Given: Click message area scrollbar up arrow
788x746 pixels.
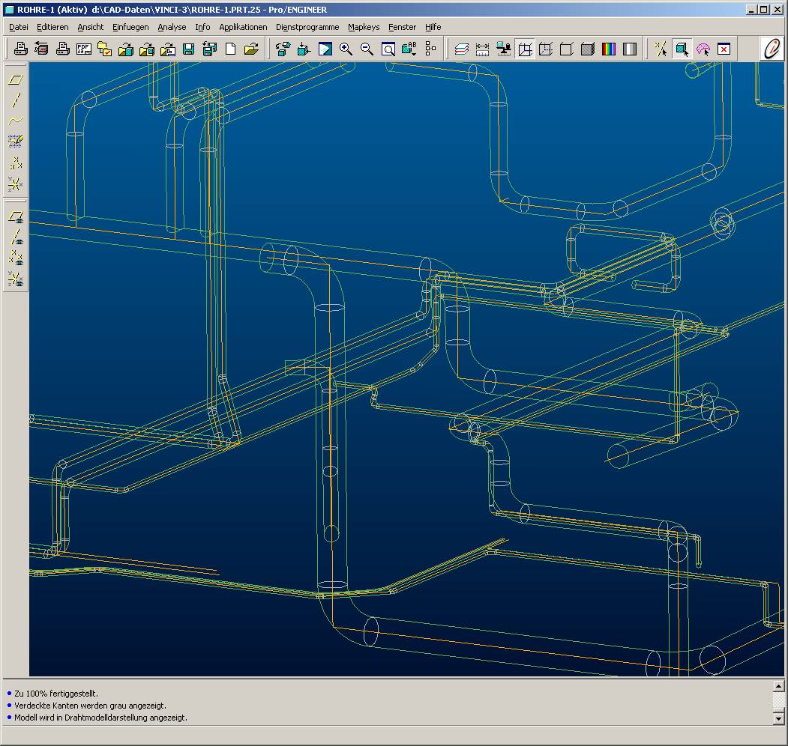Looking at the screenshot, I should pyautogui.click(x=778, y=686).
